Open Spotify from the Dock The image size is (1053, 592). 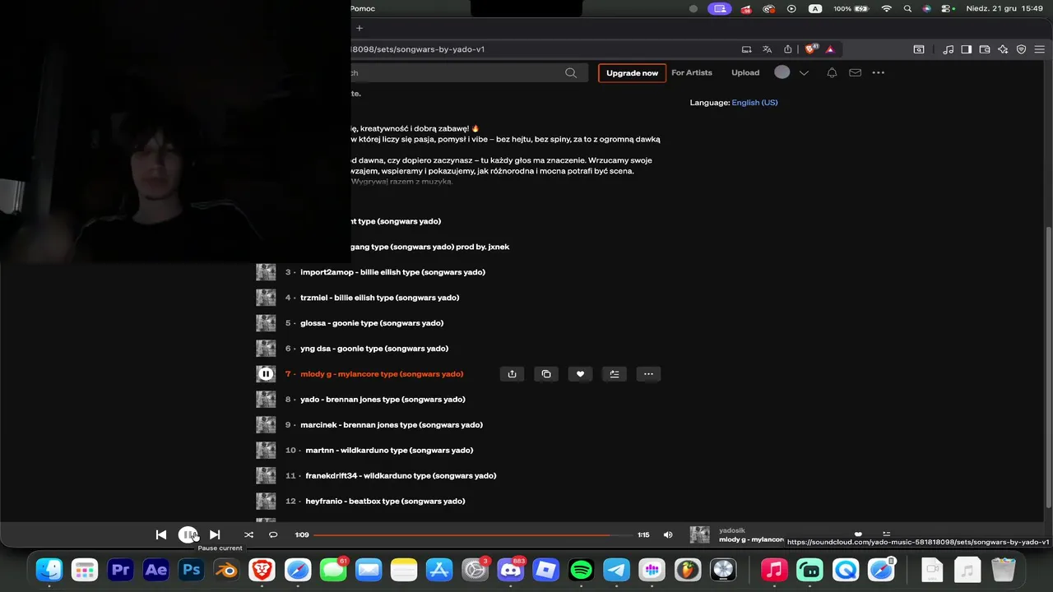[581, 569]
